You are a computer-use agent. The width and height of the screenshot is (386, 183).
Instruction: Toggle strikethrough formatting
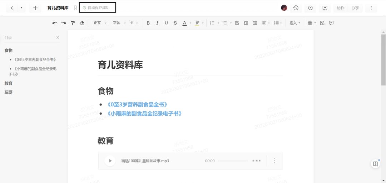click(x=175, y=23)
